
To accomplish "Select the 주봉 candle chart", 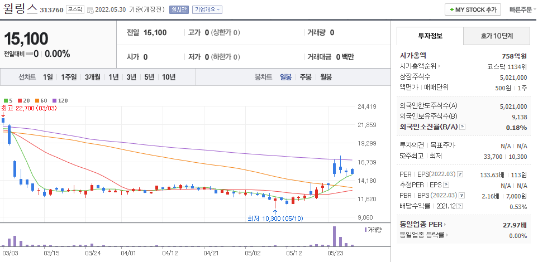I will (306, 77).
